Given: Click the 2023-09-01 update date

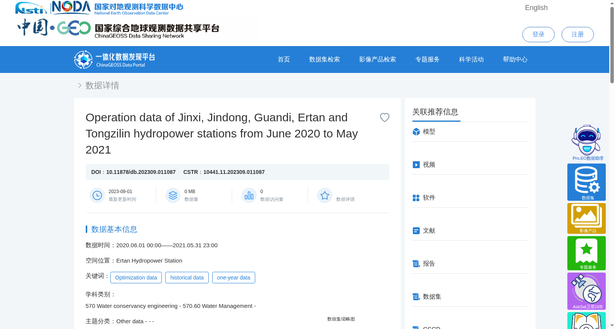Looking at the screenshot, I should point(120,192).
